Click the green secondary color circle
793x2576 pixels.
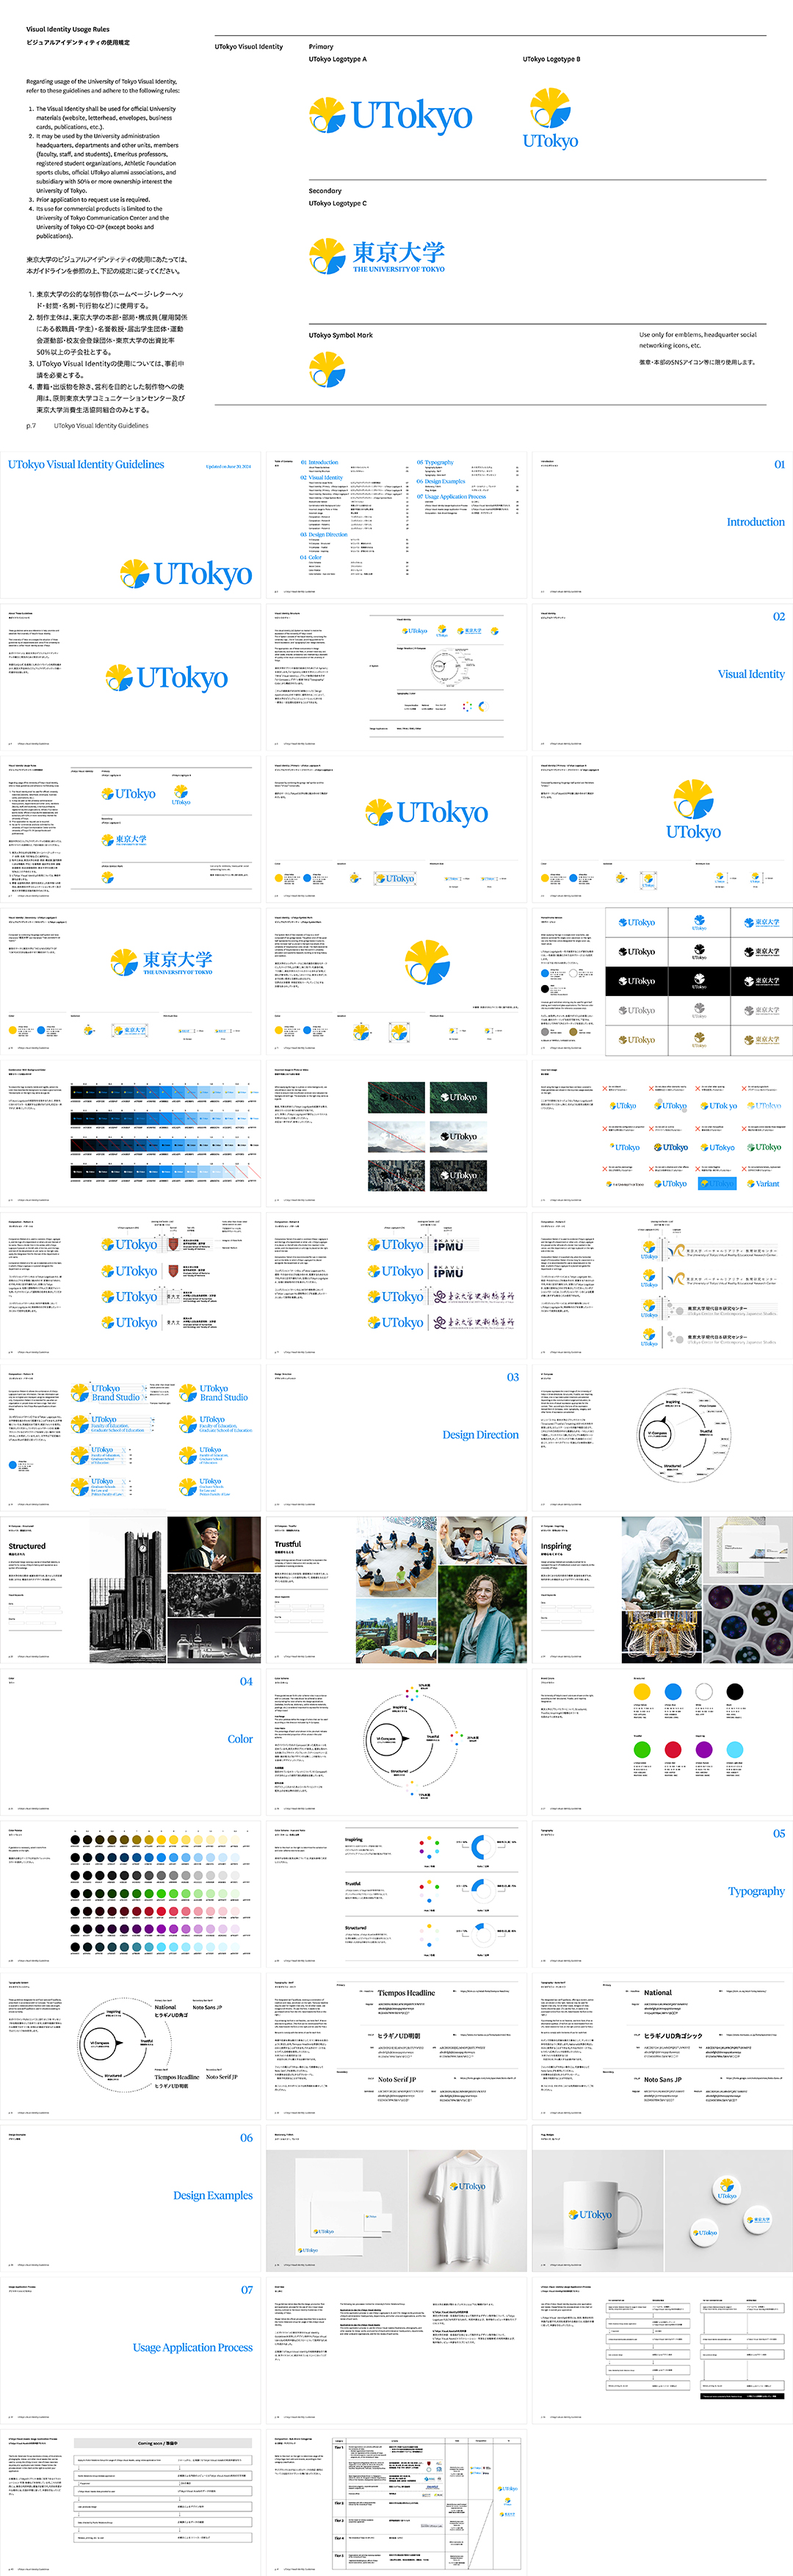642,1749
